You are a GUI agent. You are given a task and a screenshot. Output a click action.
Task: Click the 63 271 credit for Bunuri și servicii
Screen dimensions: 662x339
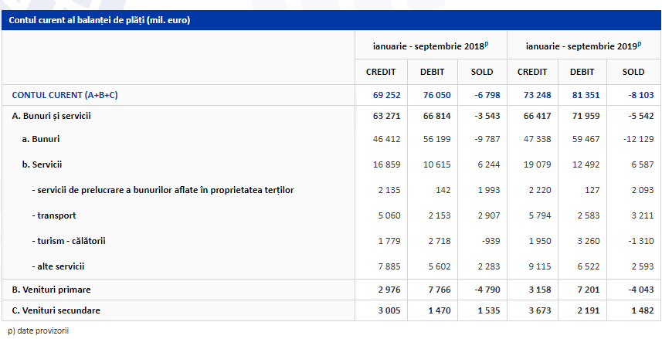(x=387, y=116)
